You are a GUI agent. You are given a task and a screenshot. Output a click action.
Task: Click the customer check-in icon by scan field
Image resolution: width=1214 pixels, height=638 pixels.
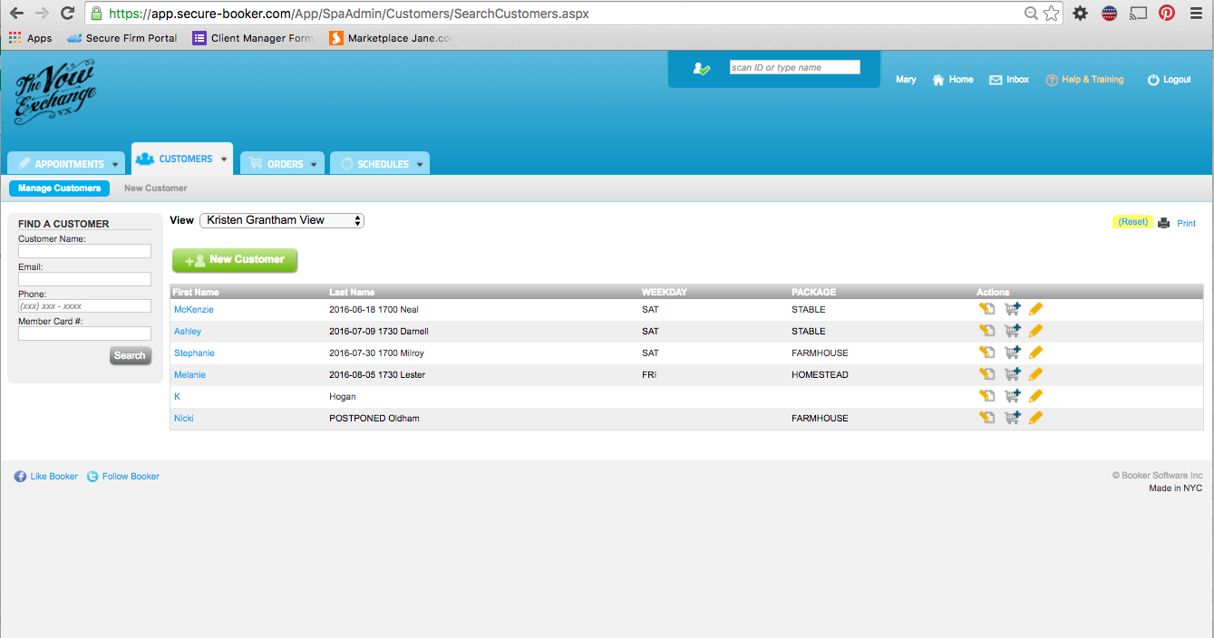coord(701,68)
